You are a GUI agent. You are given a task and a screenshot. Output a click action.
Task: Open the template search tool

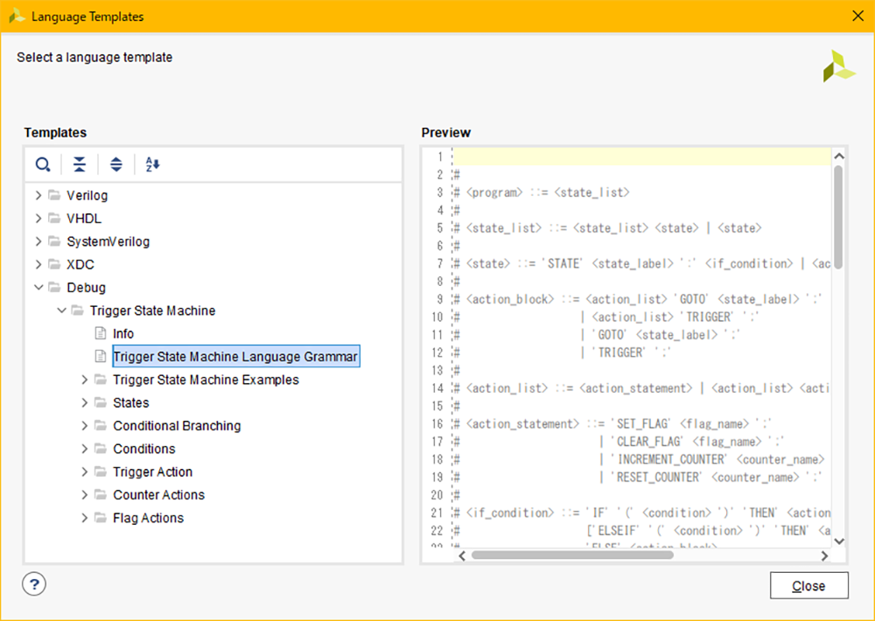pos(43,164)
